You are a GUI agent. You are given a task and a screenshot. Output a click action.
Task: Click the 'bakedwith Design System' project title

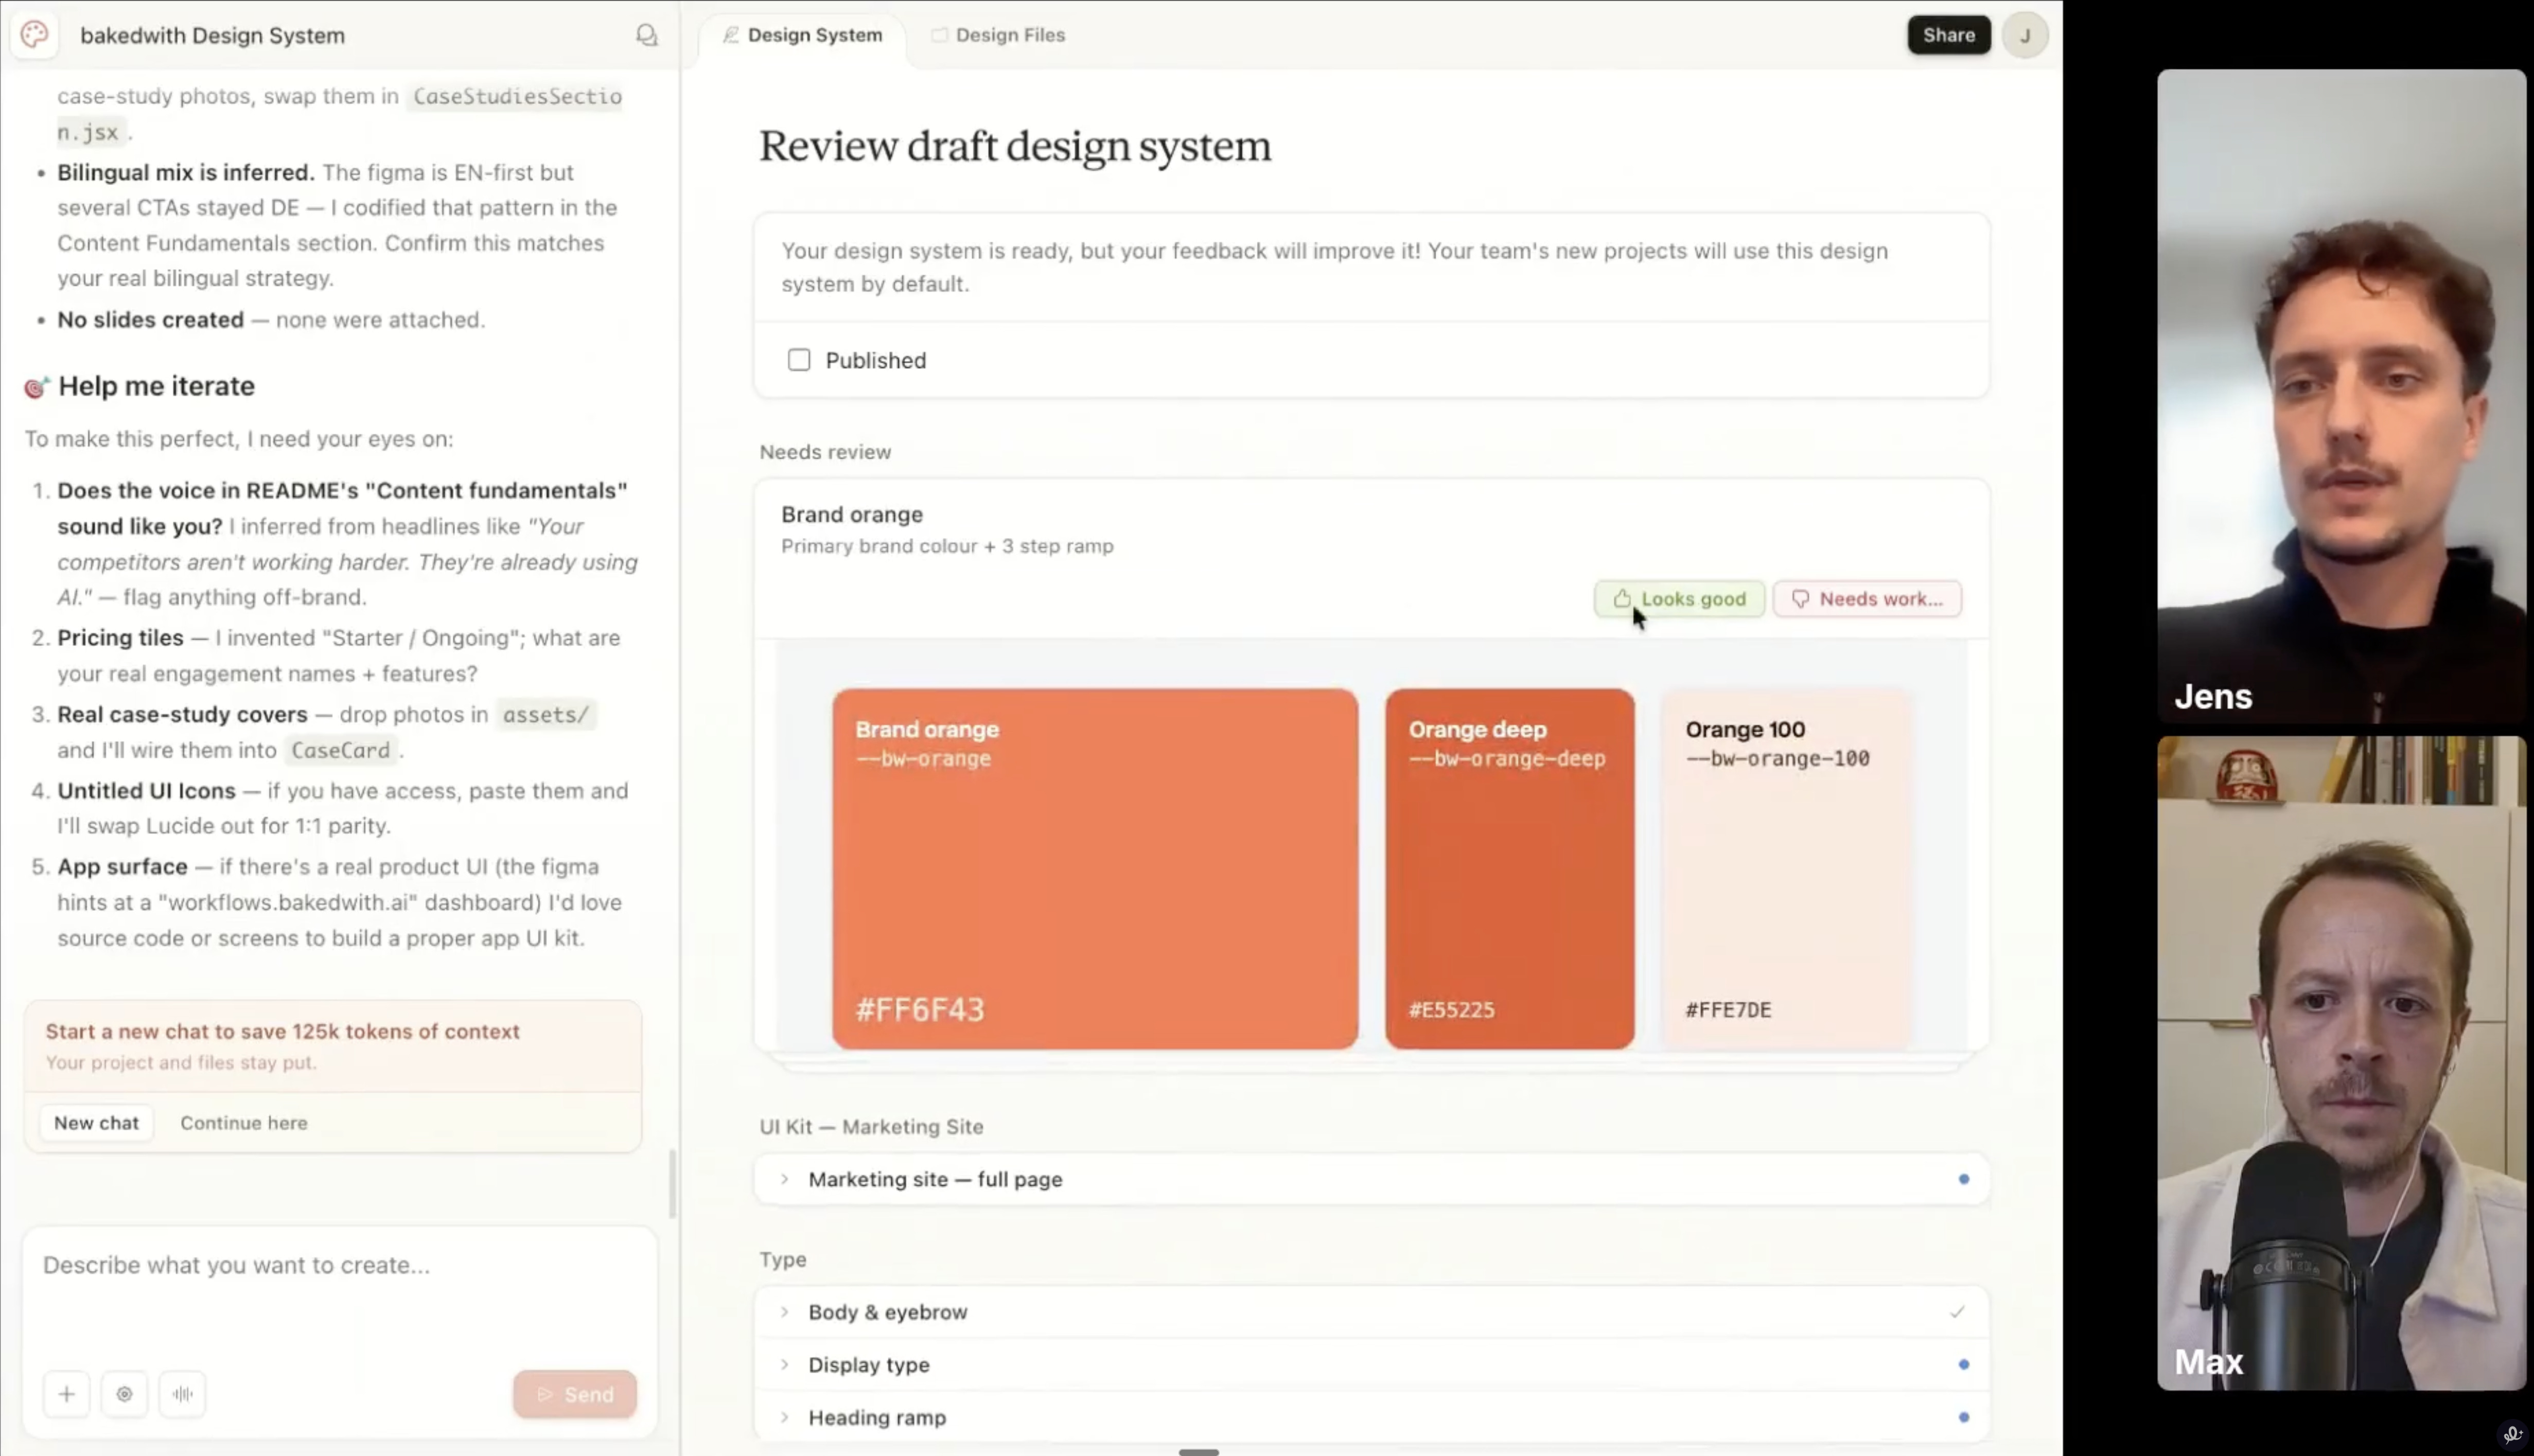click(x=213, y=35)
